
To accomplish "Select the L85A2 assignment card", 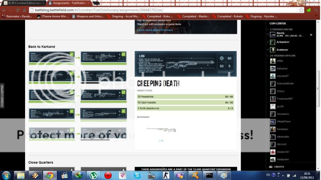I will tap(103, 58).
